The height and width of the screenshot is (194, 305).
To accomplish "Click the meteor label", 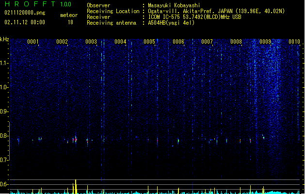I will point(69,15).
